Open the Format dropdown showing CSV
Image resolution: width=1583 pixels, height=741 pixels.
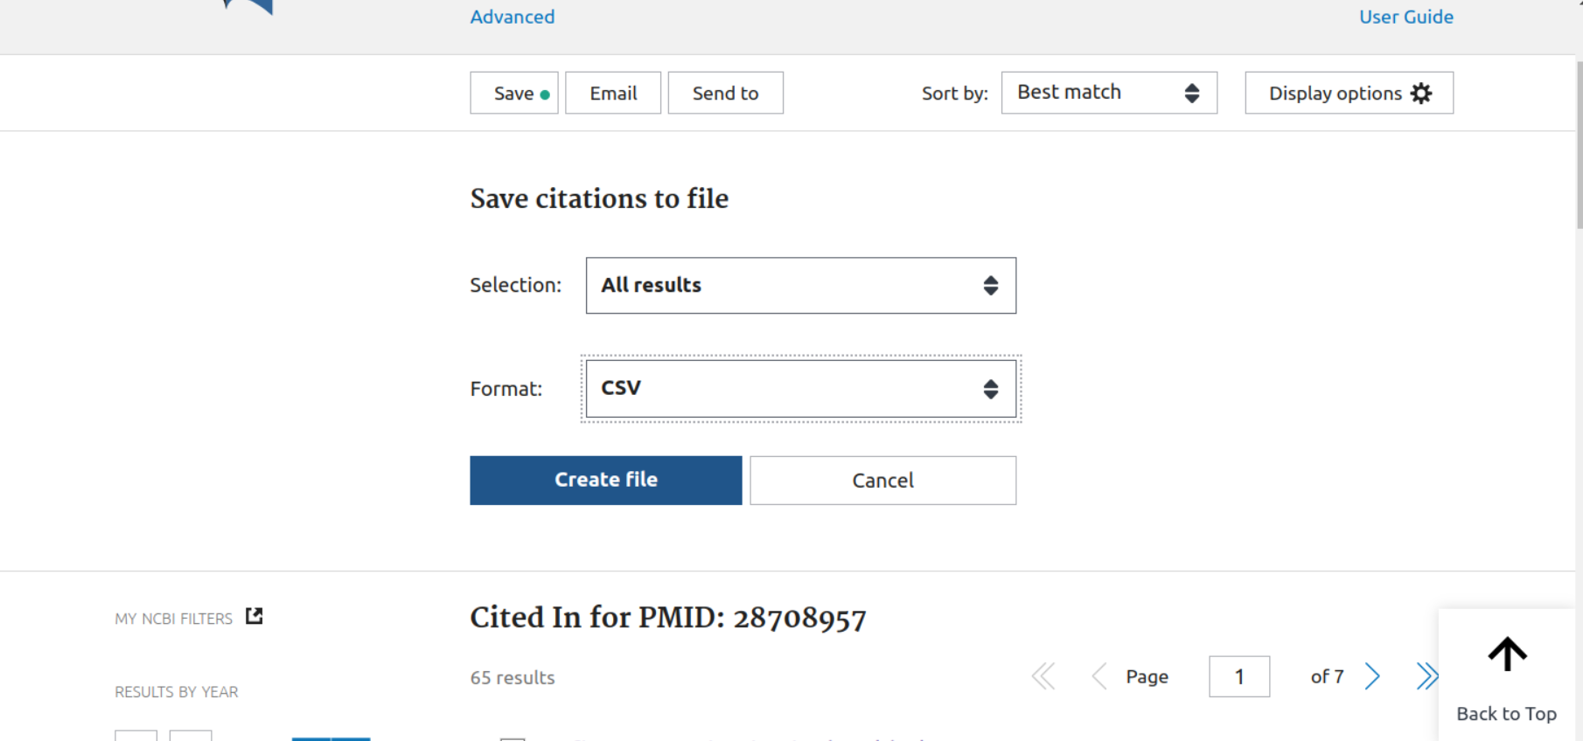pyautogui.click(x=800, y=389)
